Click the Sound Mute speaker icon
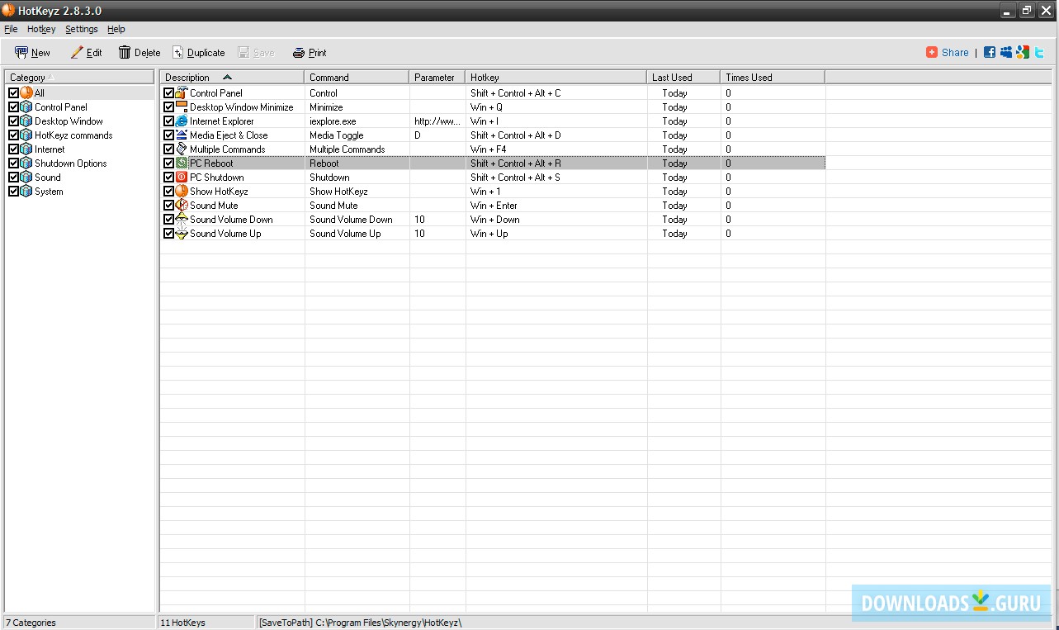Viewport: 1059px width, 630px height. click(182, 206)
